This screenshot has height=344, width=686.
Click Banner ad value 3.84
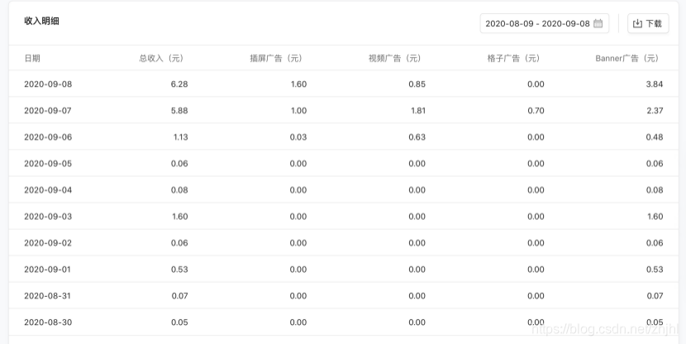pos(655,84)
